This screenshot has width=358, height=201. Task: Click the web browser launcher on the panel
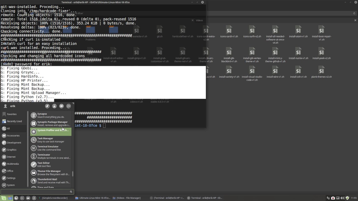coord(16,198)
